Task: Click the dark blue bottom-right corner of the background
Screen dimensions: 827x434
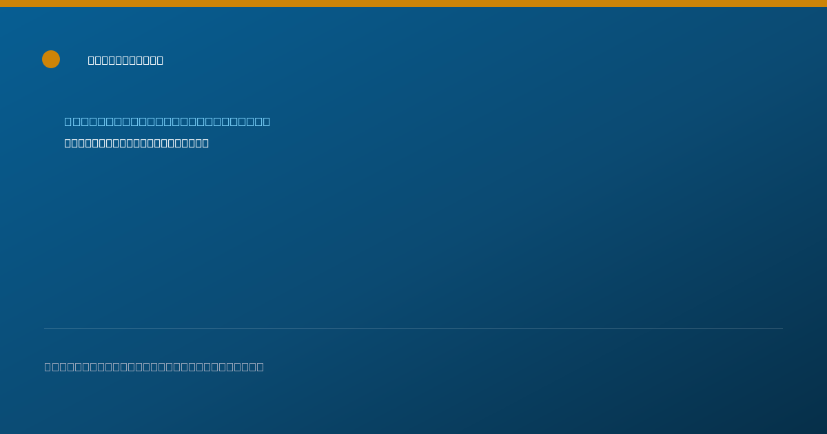Action: [813, 422]
